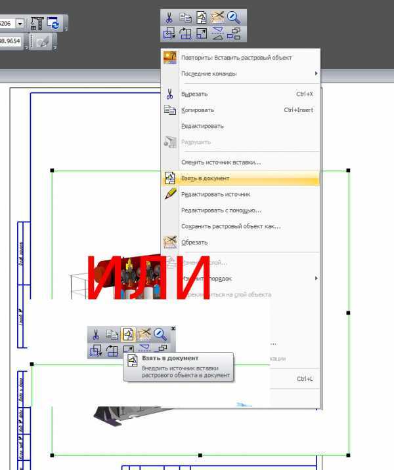Click Crop icon in lower floating toolbar
Viewport: 394px width, 470px height.
[x=144, y=334]
